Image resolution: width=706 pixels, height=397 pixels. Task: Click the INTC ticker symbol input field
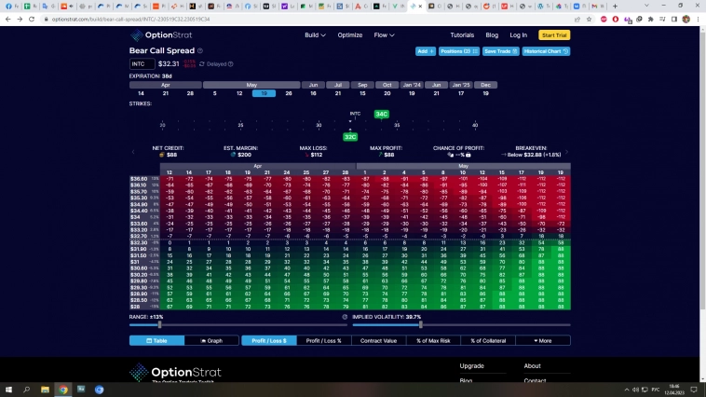pos(142,64)
